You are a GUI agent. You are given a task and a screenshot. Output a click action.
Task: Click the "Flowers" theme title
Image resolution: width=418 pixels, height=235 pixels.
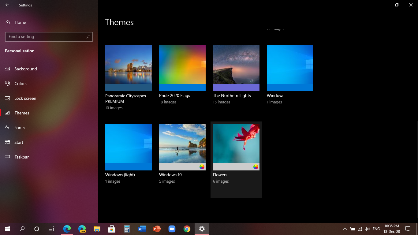[220, 175]
